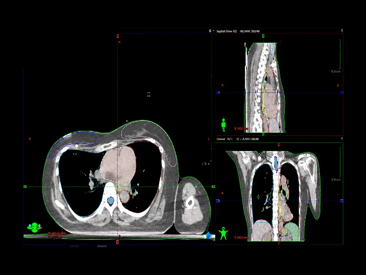Click the red "R" orientation label in axial view
This screenshot has height=275, width=366.
30,139
